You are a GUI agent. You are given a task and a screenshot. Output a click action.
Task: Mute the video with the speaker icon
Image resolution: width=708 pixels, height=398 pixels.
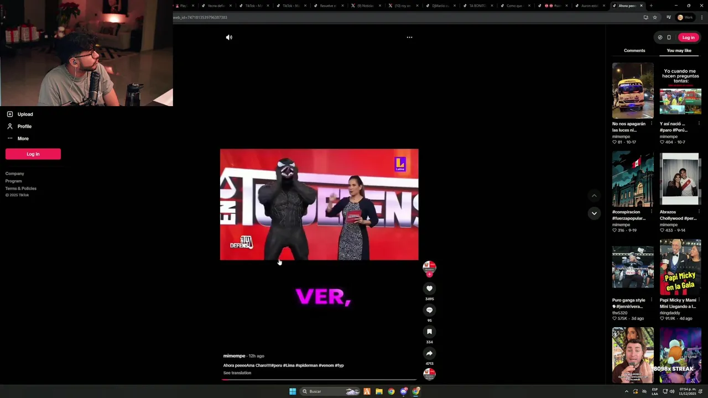229,38
